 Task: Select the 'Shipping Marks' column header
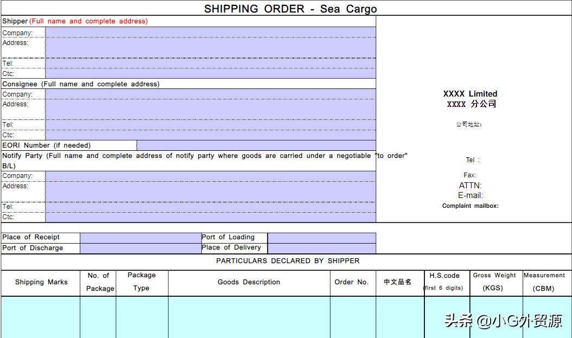[41, 282]
